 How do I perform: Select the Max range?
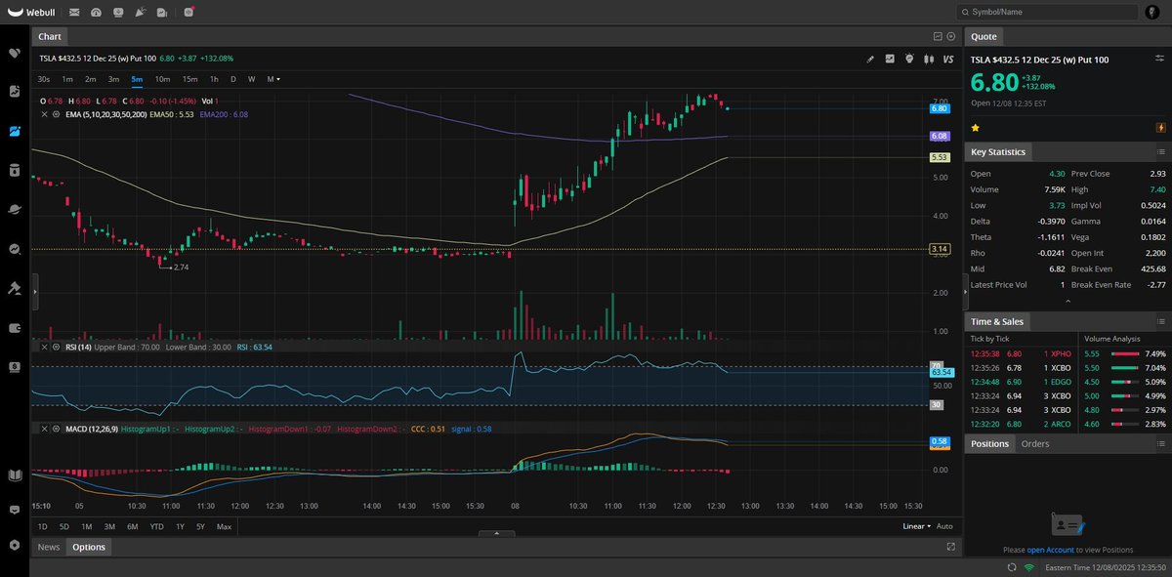click(x=224, y=526)
